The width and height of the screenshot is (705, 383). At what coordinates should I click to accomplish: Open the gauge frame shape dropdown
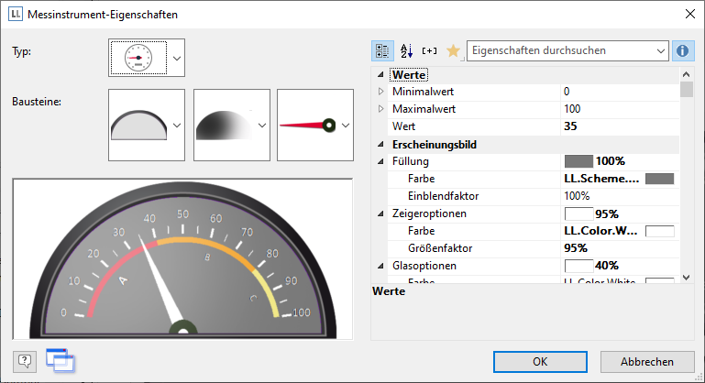click(177, 126)
